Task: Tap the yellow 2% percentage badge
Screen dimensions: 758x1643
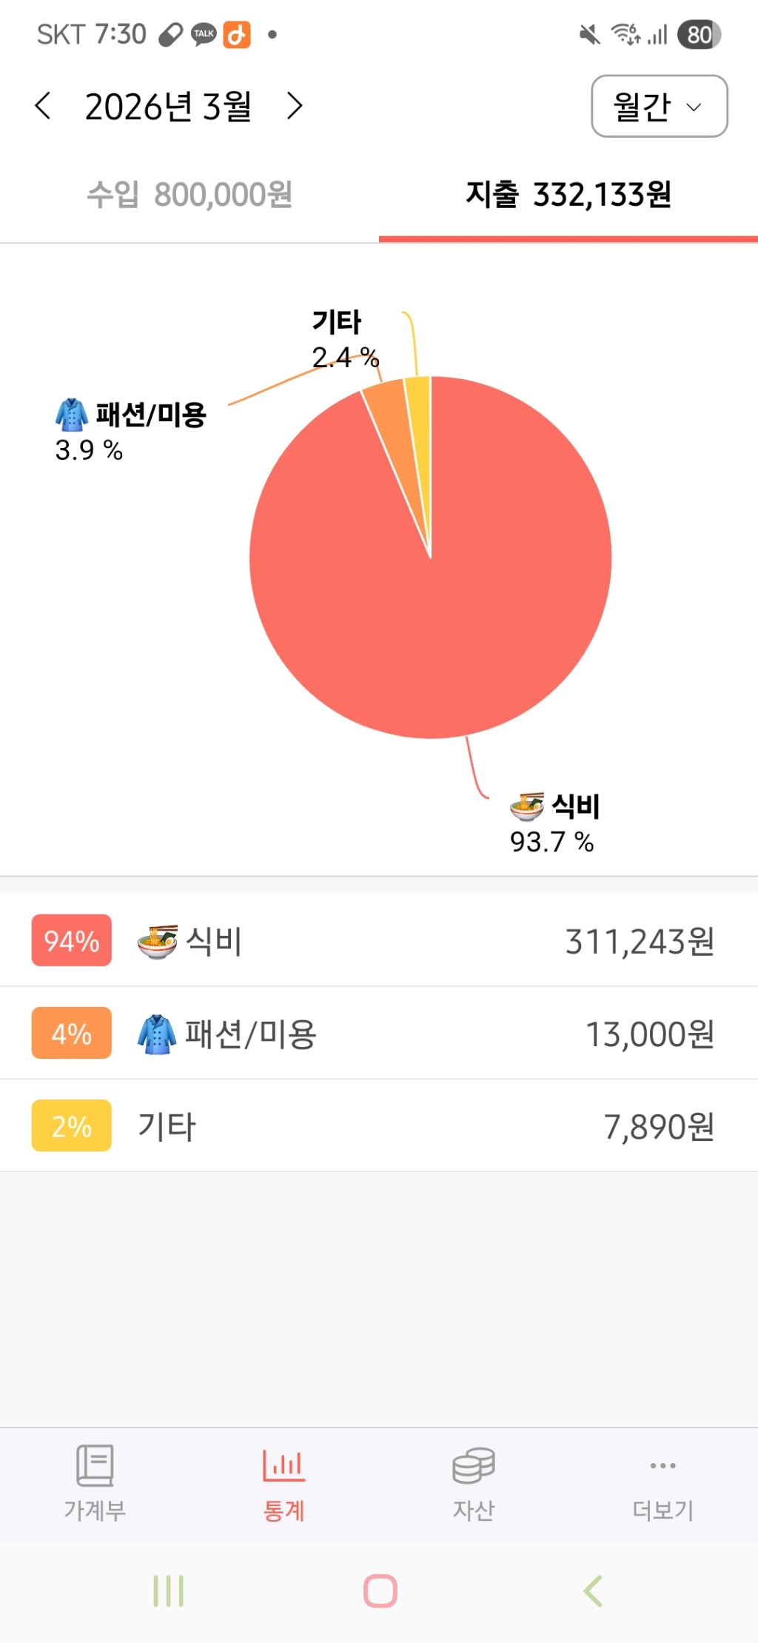Action: (x=71, y=1125)
